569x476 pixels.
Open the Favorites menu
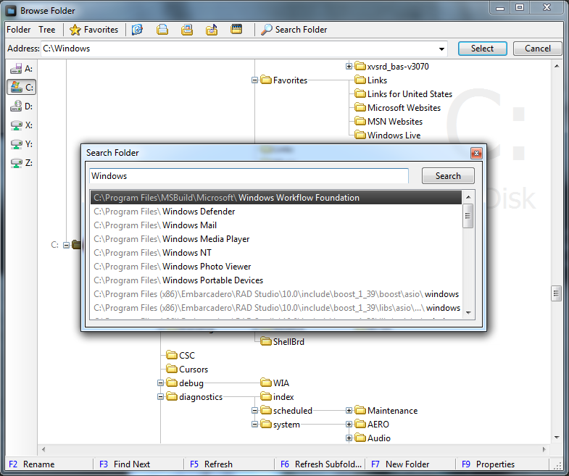click(94, 30)
